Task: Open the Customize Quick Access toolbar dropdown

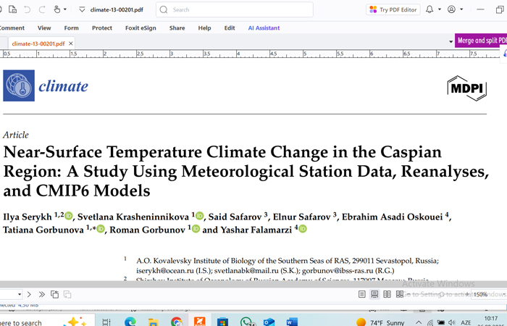Action: point(82,9)
